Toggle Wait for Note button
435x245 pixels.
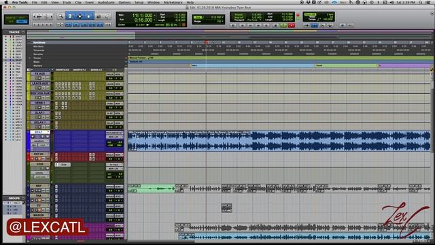[x=306, y=25]
